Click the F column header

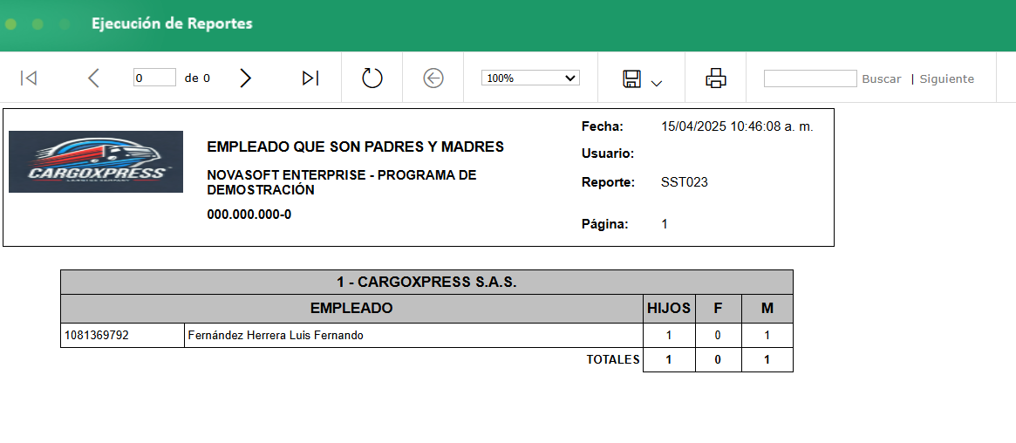pyautogui.click(x=718, y=309)
